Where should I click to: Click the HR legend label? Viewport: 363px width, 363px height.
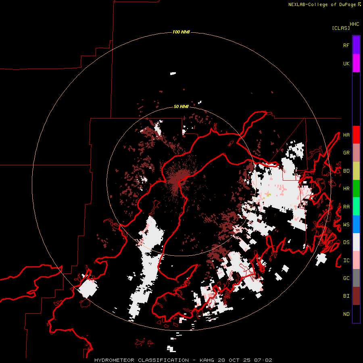(x=346, y=189)
